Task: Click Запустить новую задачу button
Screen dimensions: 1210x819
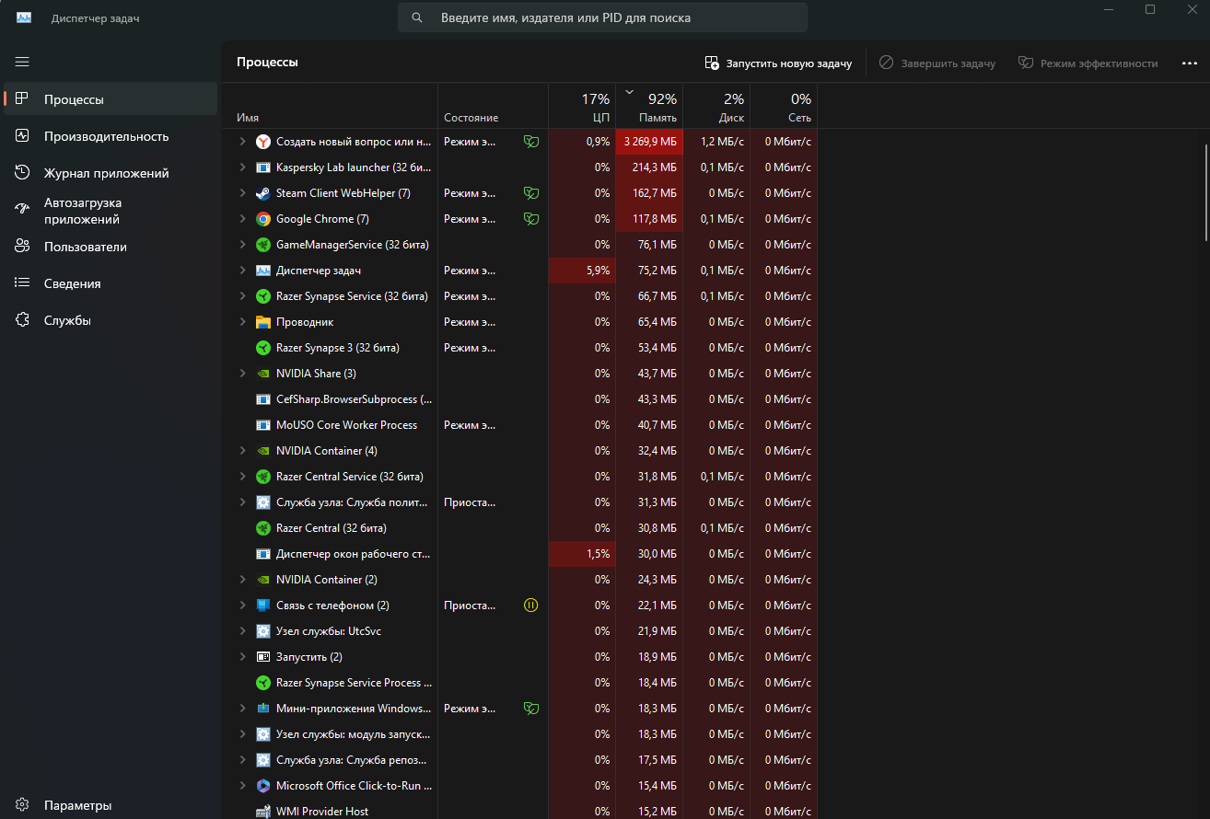Action: pyautogui.click(x=778, y=63)
